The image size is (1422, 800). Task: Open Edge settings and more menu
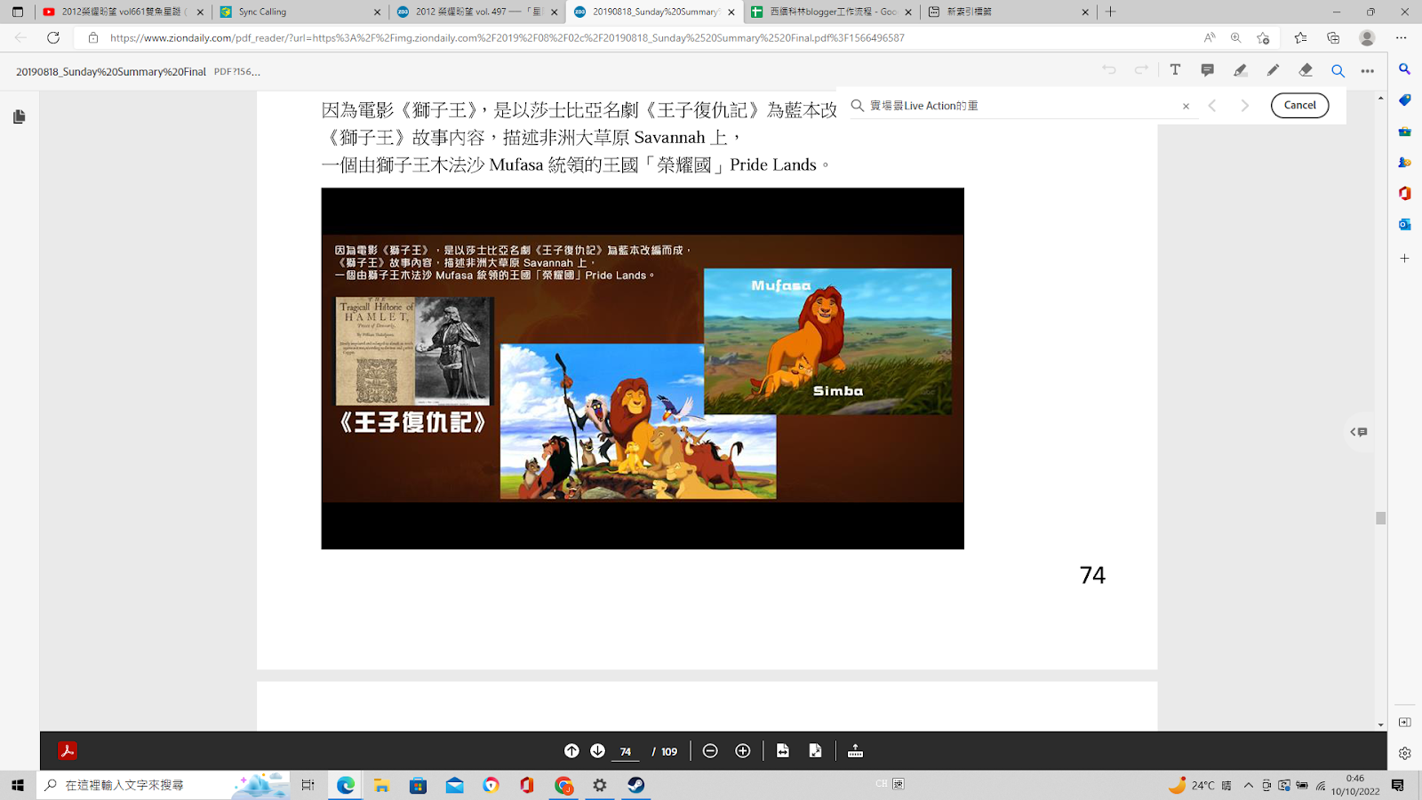coord(1402,37)
